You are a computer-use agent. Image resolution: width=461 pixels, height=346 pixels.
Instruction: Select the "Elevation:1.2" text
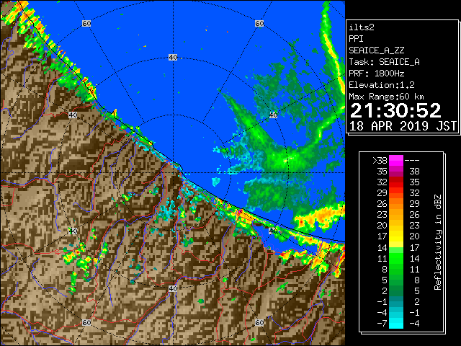382,85
